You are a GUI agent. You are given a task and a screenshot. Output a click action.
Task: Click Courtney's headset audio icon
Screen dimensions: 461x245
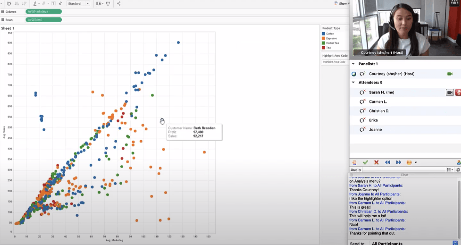[x=362, y=74]
